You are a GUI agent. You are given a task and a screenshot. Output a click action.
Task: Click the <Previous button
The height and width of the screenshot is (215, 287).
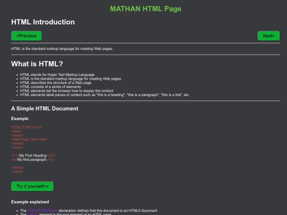(27, 36)
